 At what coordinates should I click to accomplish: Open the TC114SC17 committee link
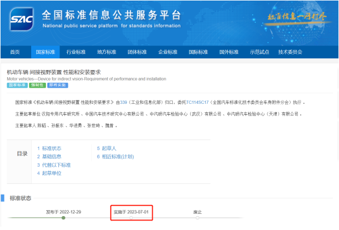tap(197, 102)
